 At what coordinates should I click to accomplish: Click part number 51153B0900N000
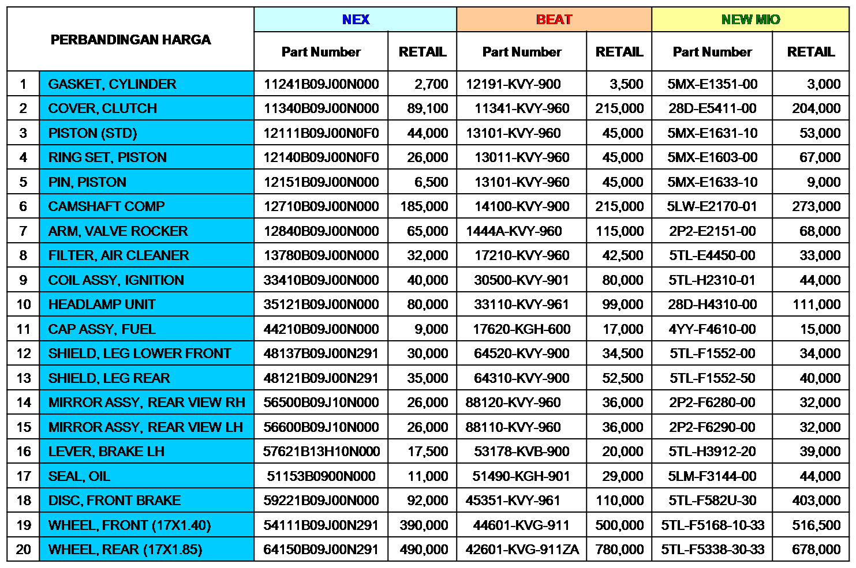(x=322, y=476)
